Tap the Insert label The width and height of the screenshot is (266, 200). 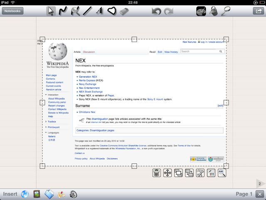[10, 194]
